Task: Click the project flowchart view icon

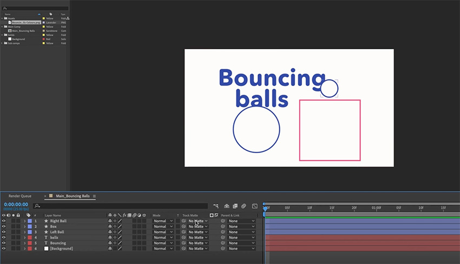Action: click(68, 18)
